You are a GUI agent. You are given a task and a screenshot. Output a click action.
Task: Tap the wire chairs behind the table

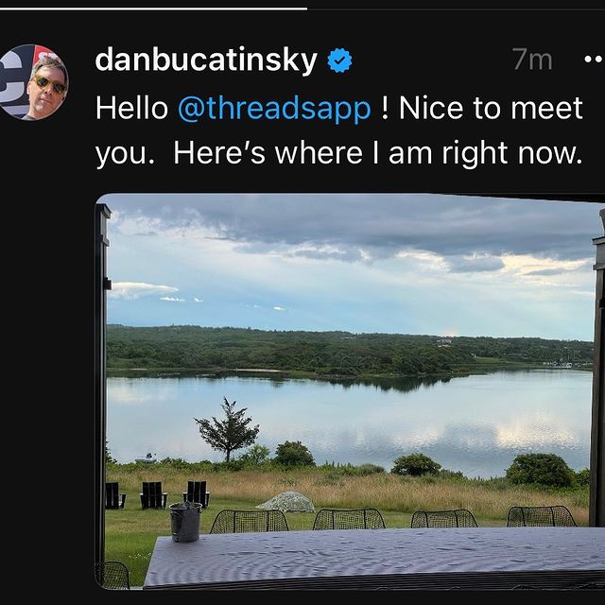click(x=393, y=518)
